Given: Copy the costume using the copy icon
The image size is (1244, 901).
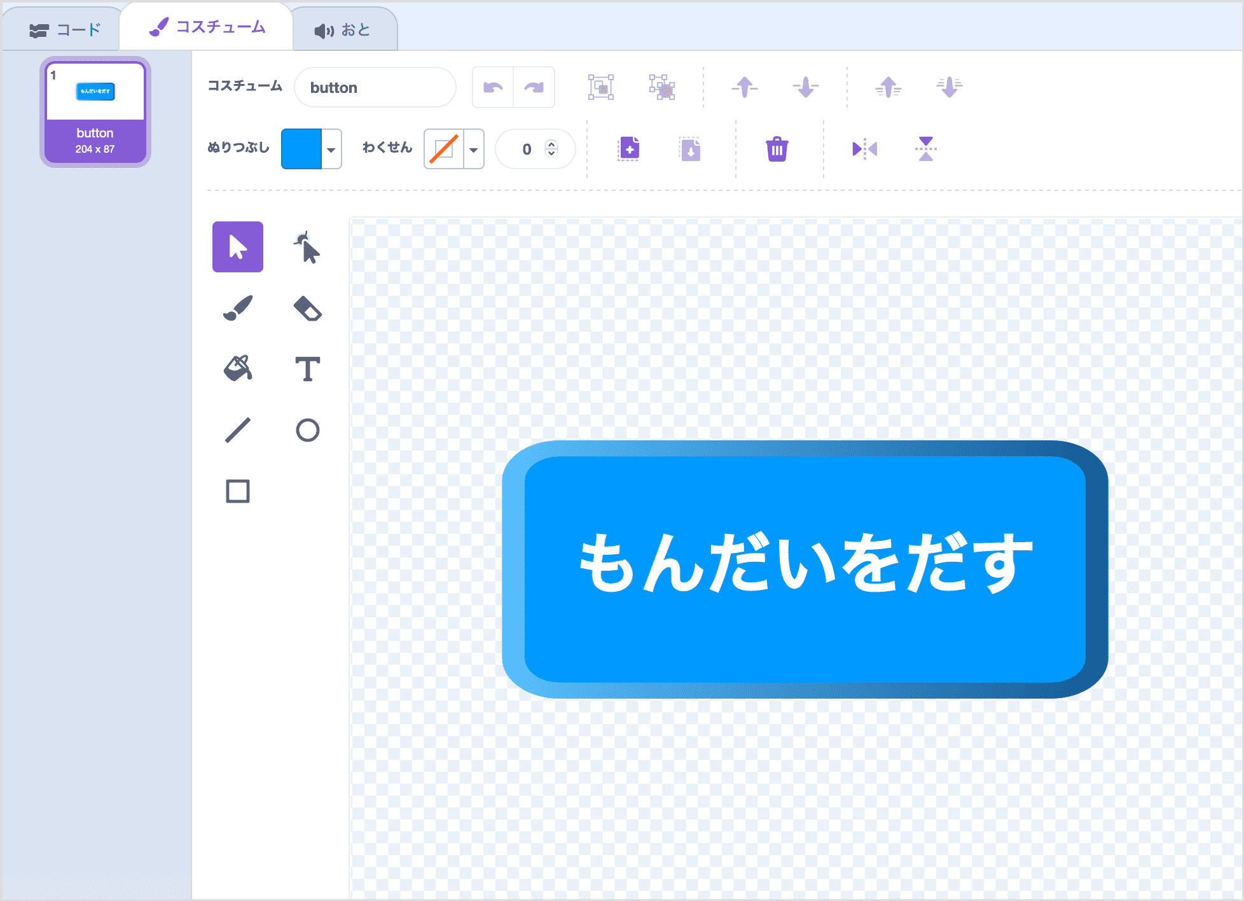Looking at the screenshot, I should [x=628, y=148].
